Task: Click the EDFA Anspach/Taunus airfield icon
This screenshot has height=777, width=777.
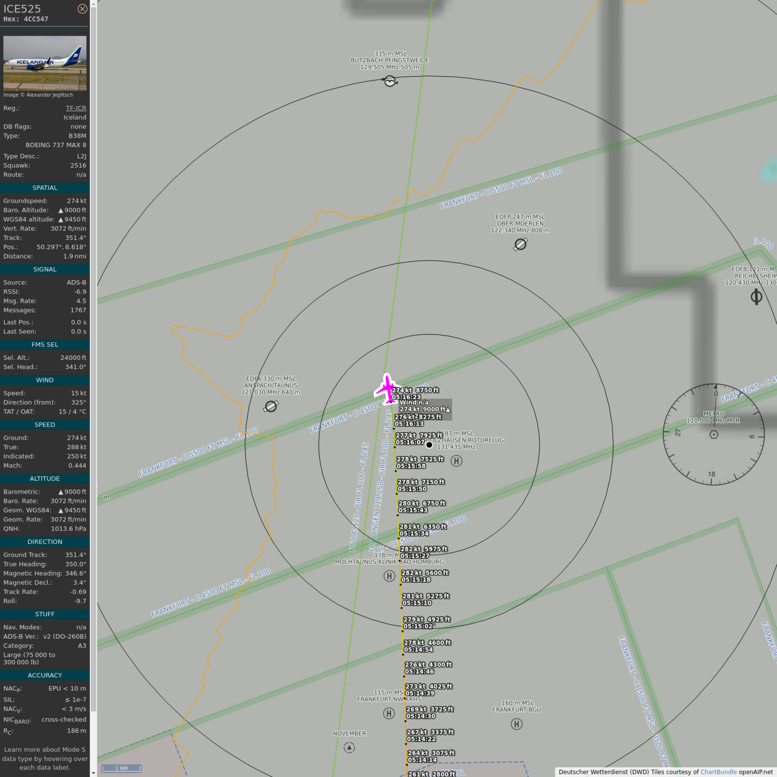Action: pyautogui.click(x=271, y=406)
